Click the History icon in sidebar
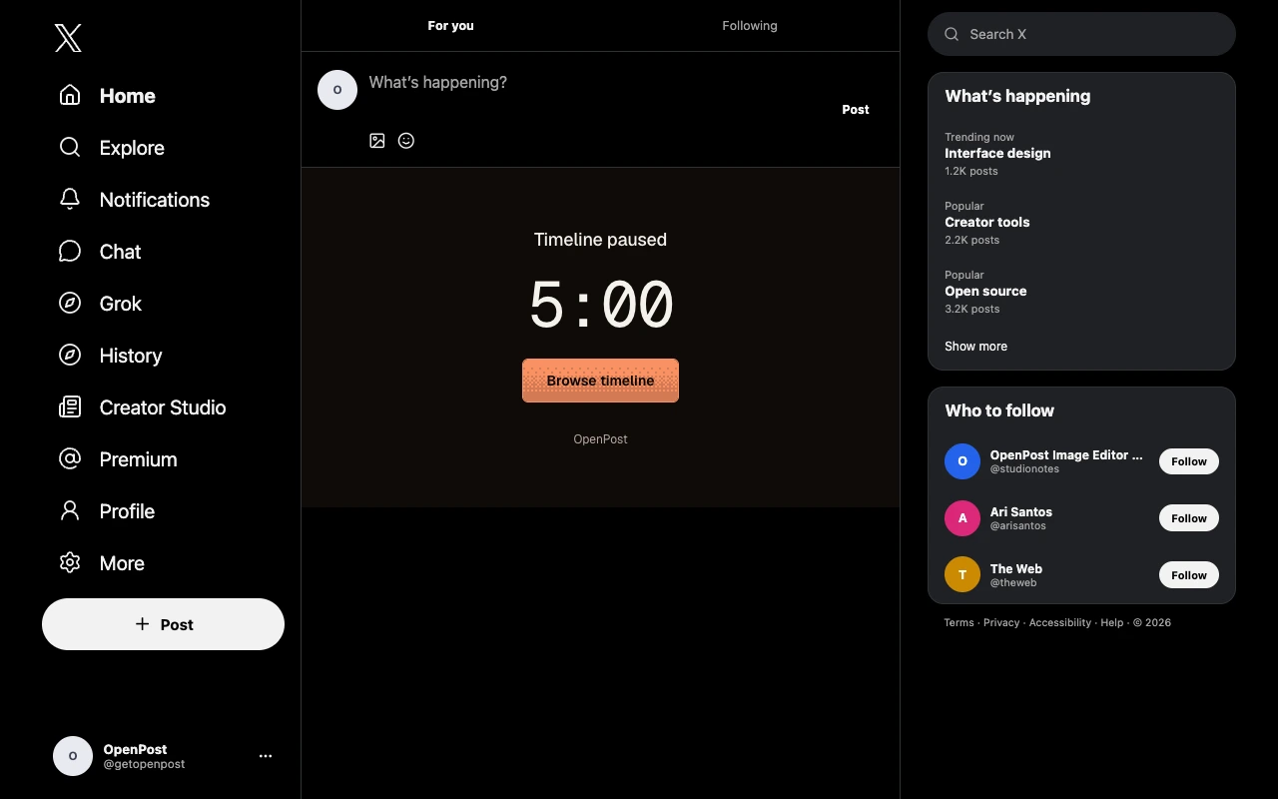The image size is (1278, 799). tap(70, 355)
